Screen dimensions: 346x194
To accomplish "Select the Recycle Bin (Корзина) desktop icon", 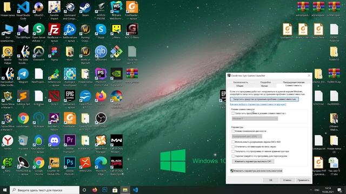I will pyautogui.click(x=23, y=142).
